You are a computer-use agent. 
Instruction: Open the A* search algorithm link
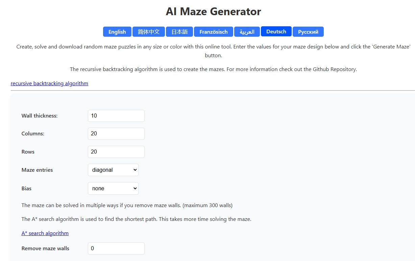(45, 233)
